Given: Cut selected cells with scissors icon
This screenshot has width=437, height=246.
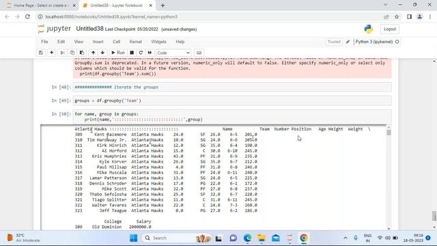Looking at the screenshot, I should point(63,53).
